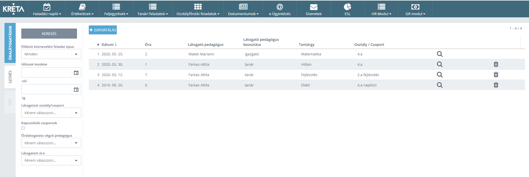Viewport: 529px width, 177px height.
Task: Click the 4.a napközi cell
Action: tap(367, 85)
